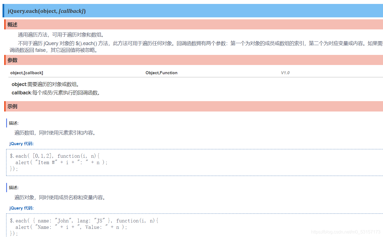Click the jQuery 代码: label above the object example
The width and height of the screenshot is (383, 237).
22,208
